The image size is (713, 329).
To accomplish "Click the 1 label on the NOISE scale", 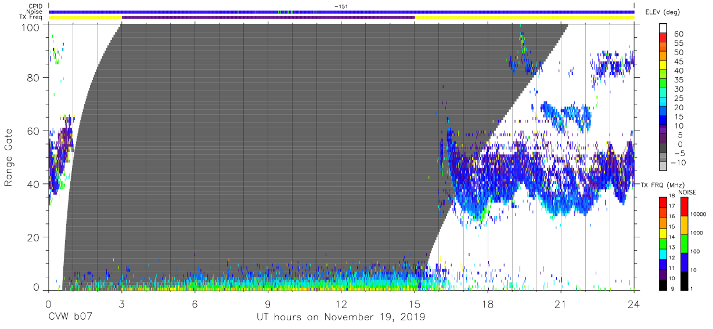I will coord(693,288).
